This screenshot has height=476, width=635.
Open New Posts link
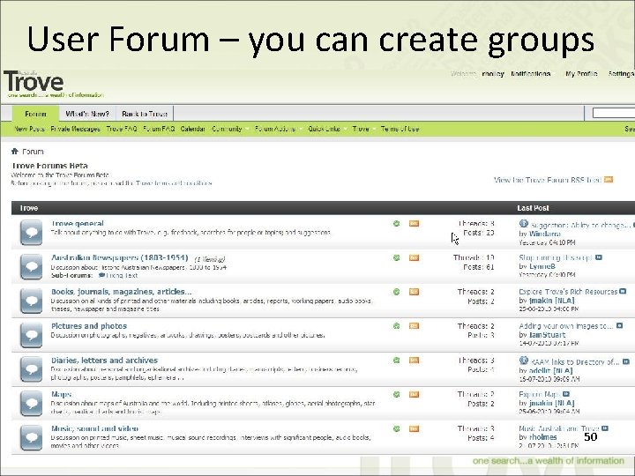coord(29,129)
